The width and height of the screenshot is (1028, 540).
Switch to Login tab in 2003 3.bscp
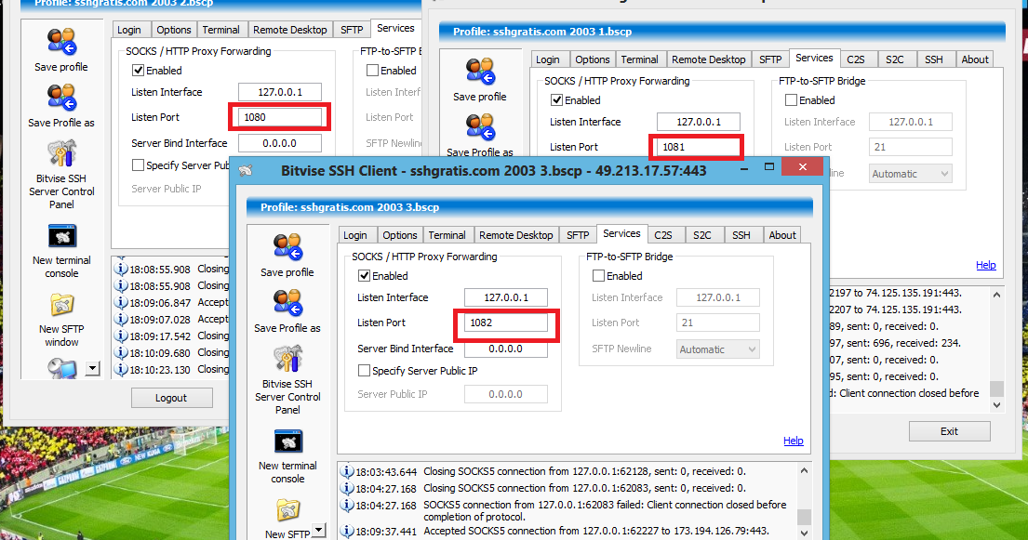pos(355,235)
